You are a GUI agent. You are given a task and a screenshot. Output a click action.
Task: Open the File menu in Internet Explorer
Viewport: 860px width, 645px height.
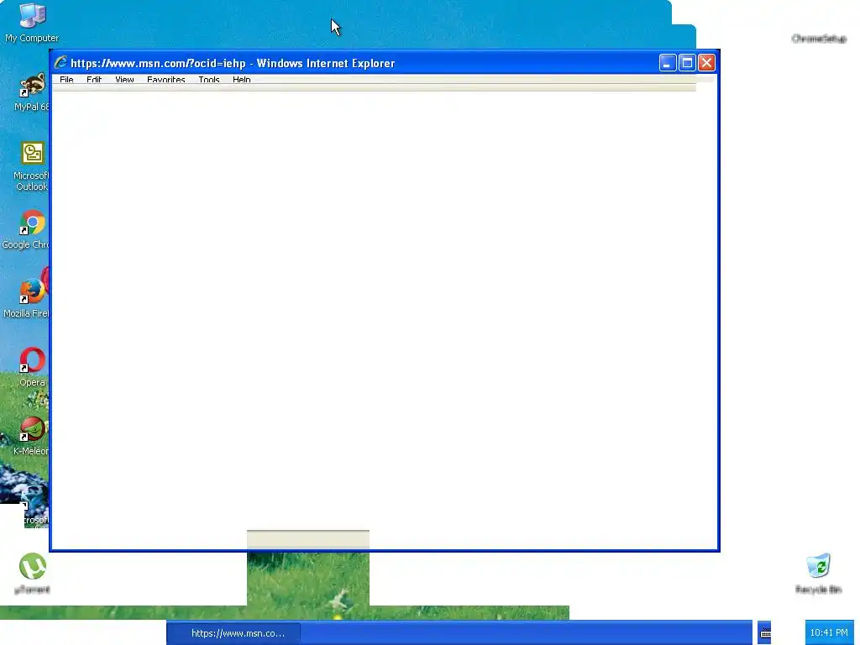tap(66, 80)
